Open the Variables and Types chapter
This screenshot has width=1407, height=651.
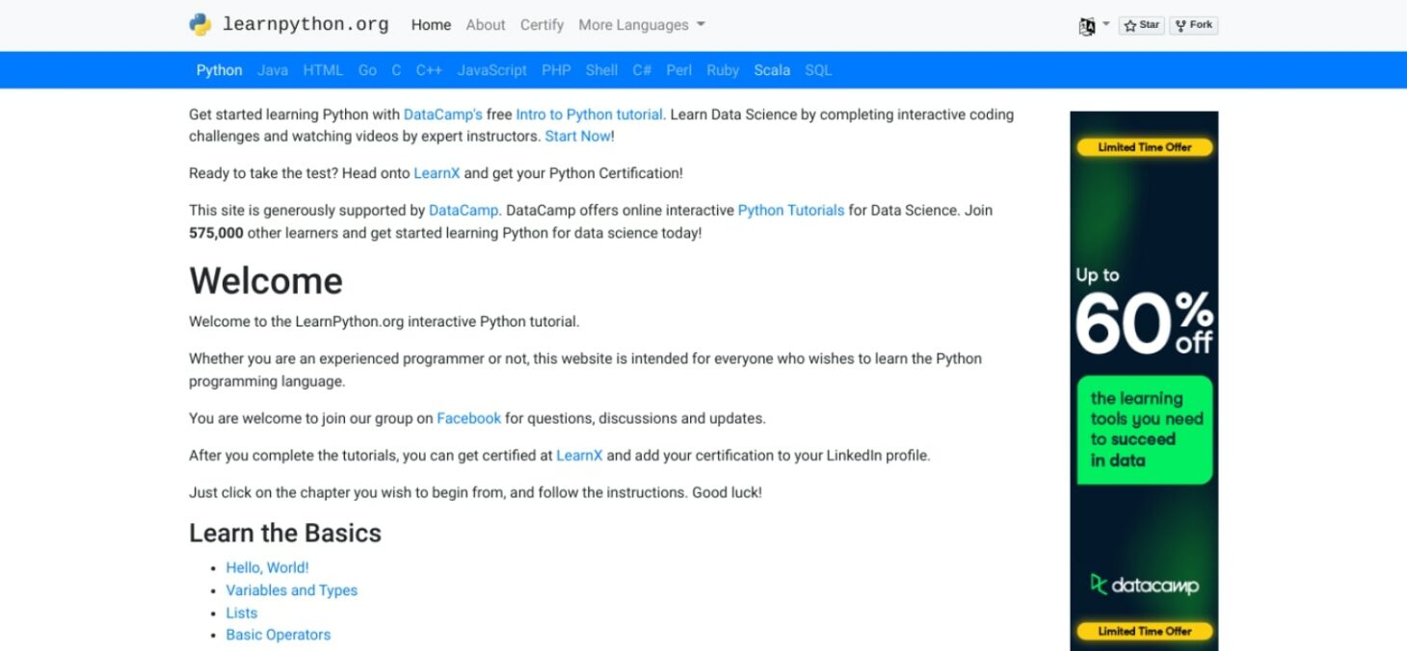point(291,590)
